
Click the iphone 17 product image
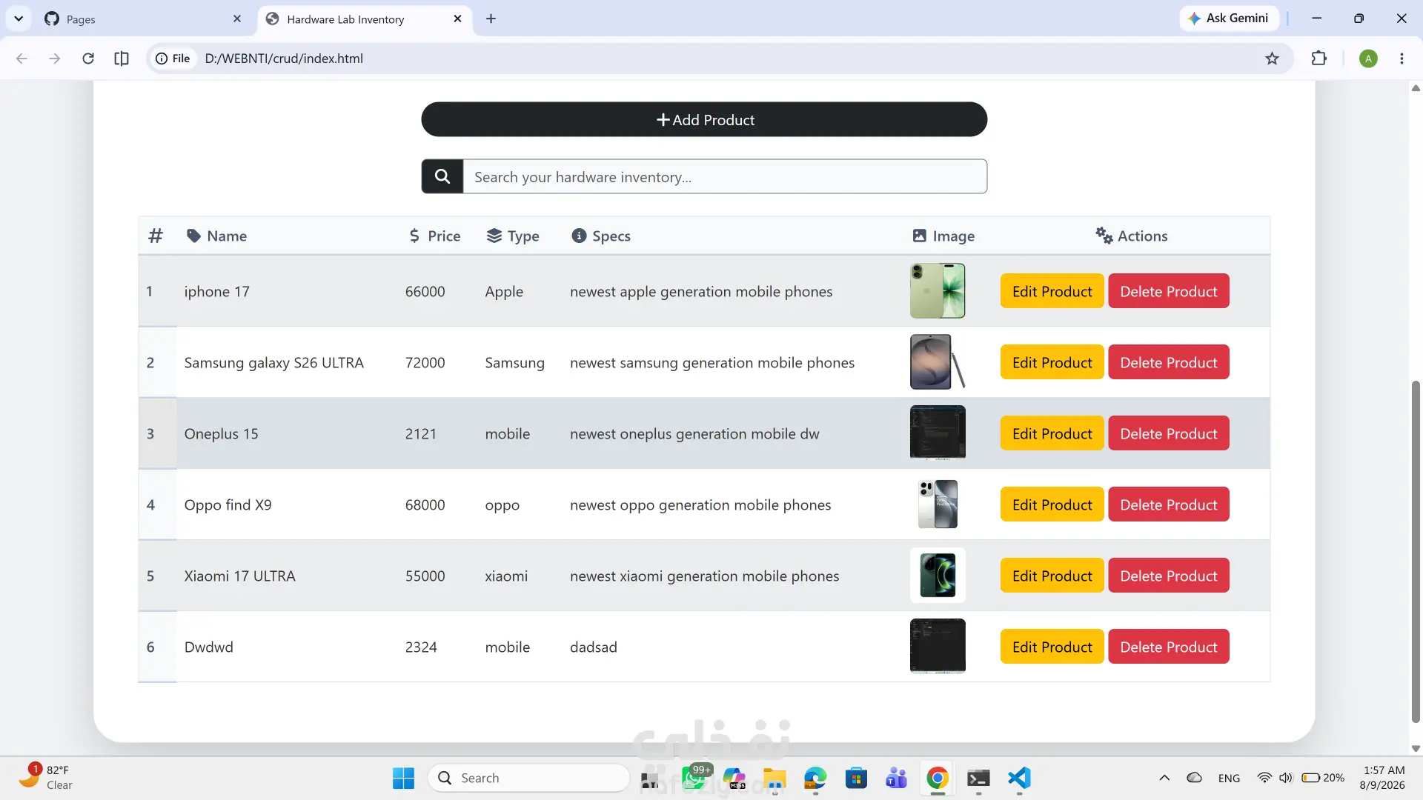coord(938,291)
